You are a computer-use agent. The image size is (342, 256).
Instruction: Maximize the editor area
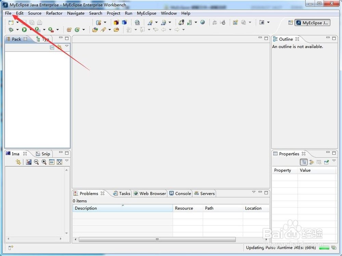pos(266,38)
